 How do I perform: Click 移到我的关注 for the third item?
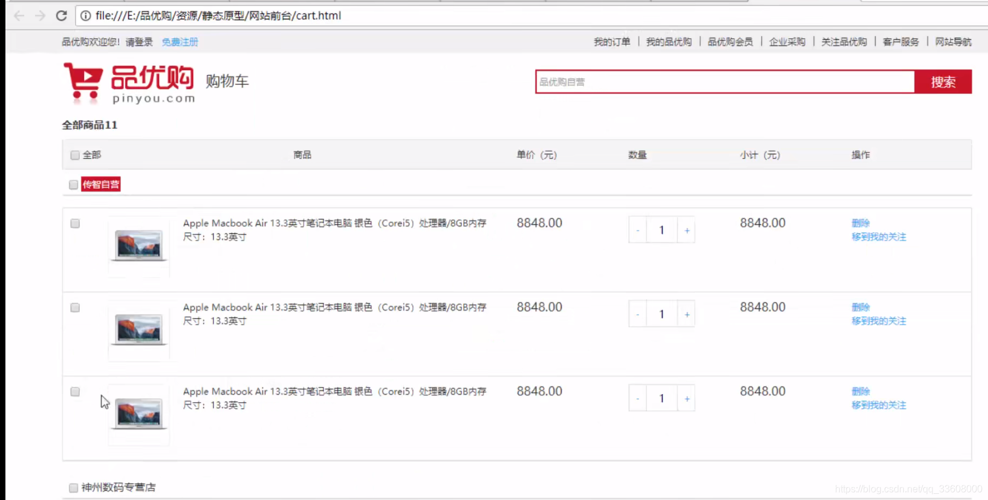(879, 405)
